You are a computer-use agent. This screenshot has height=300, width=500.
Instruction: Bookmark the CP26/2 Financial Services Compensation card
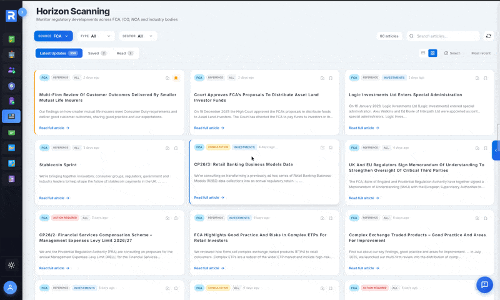pyautogui.click(x=176, y=218)
